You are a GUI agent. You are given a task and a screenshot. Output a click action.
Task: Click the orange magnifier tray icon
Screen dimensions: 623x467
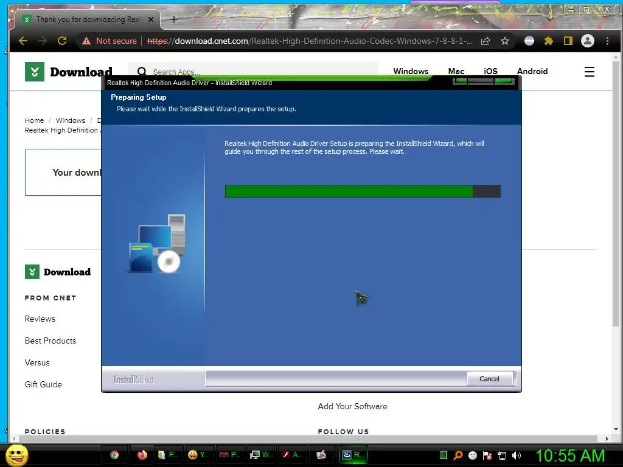coord(458,455)
